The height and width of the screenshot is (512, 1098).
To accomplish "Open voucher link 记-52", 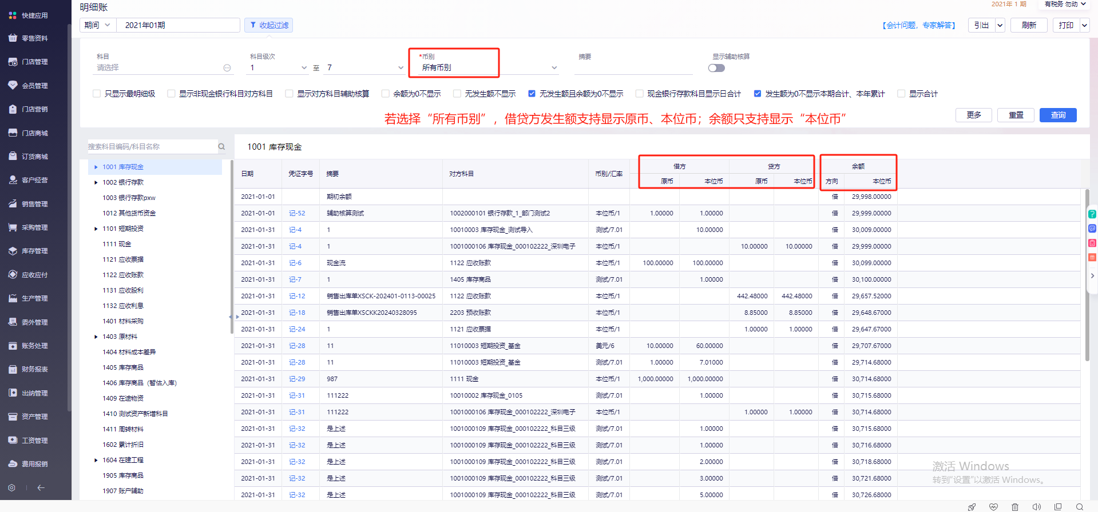I will 297,213.
